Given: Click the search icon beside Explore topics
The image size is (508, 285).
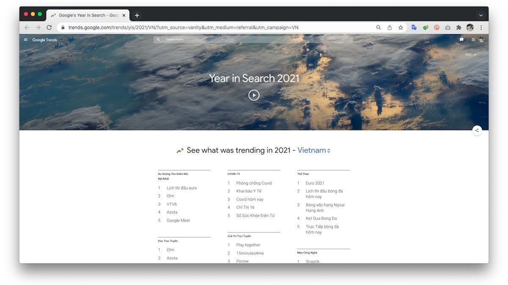Looking at the screenshot, I should pyautogui.click(x=158, y=39).
